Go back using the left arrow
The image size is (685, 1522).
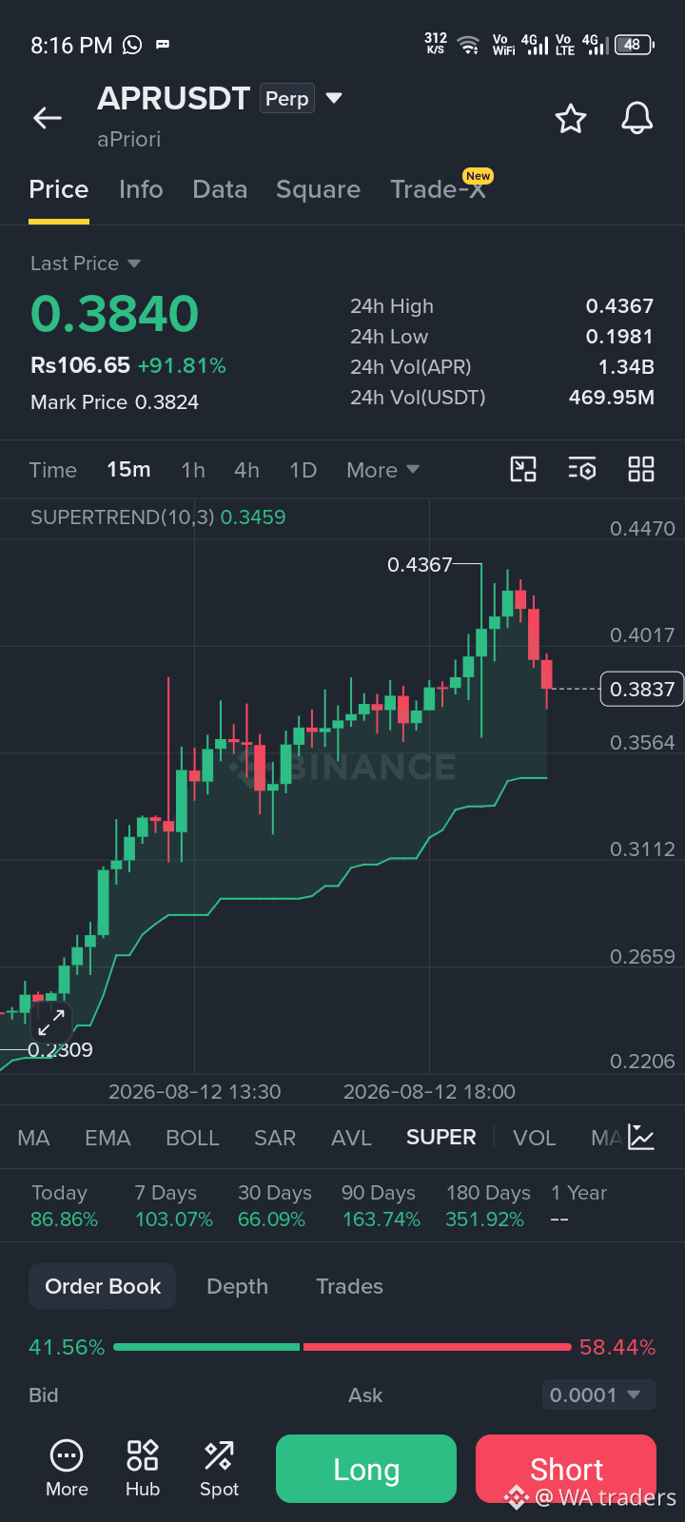[48, 118]
